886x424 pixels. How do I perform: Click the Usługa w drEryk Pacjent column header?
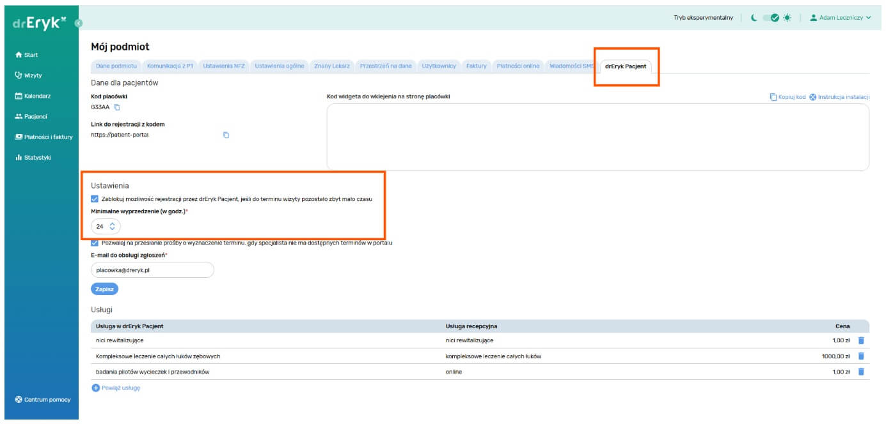(129, 326)
